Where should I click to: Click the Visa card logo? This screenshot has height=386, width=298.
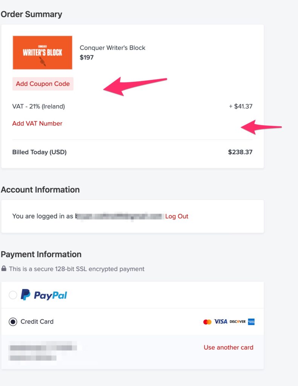(x=221, y=322)
